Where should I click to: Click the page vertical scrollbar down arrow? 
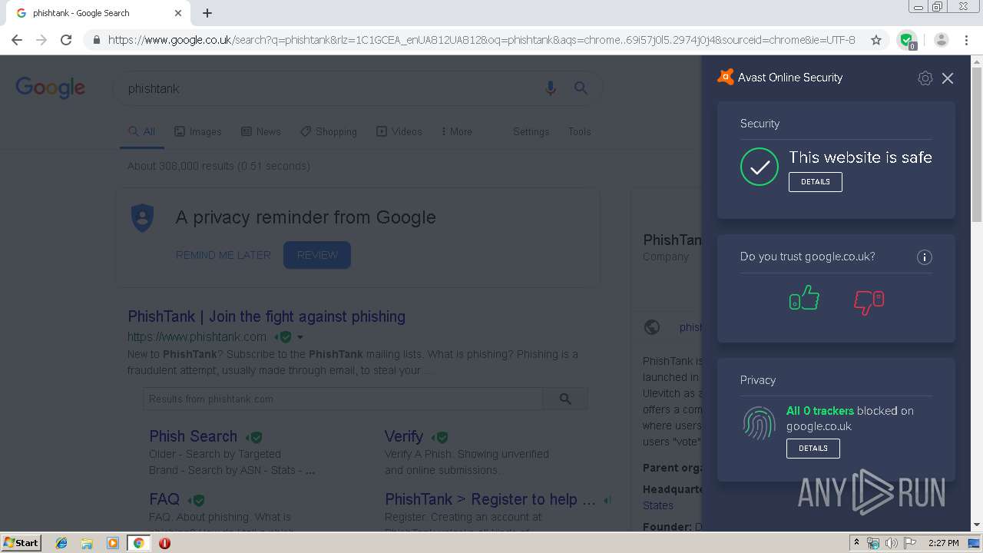[977, 525]
